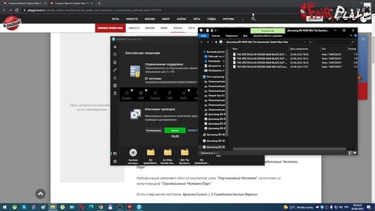
Task: Open the (M:) The Spectacular virtual drive
Action: pyautogui.click(x=185, y=156)
